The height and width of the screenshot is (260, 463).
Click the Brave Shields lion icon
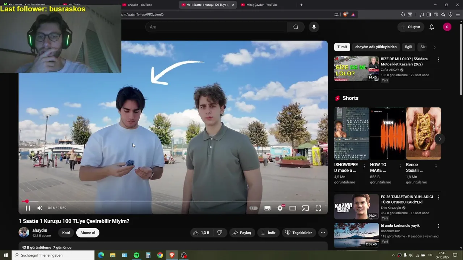click(345, 14)
